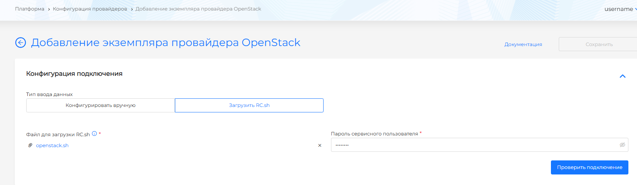Click the Конфигурация подключения section heading
The image size is (637, 185).
[74, 74]
